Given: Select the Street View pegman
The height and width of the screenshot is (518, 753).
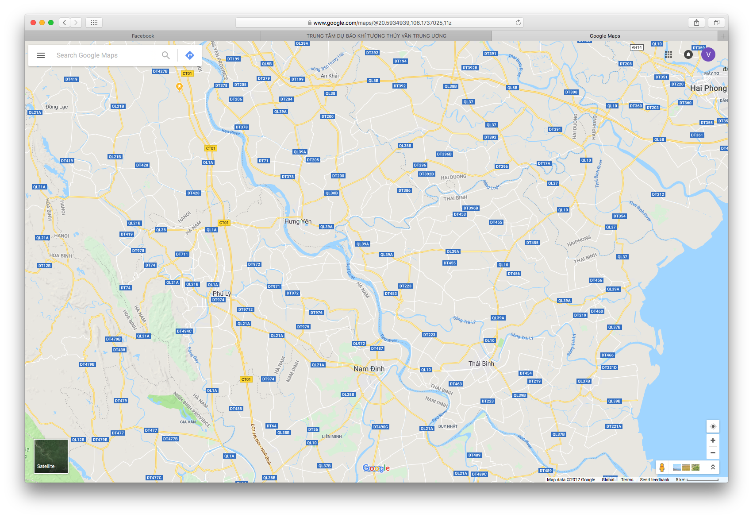Looking at the screenshot, I should [x=662, y=467].
